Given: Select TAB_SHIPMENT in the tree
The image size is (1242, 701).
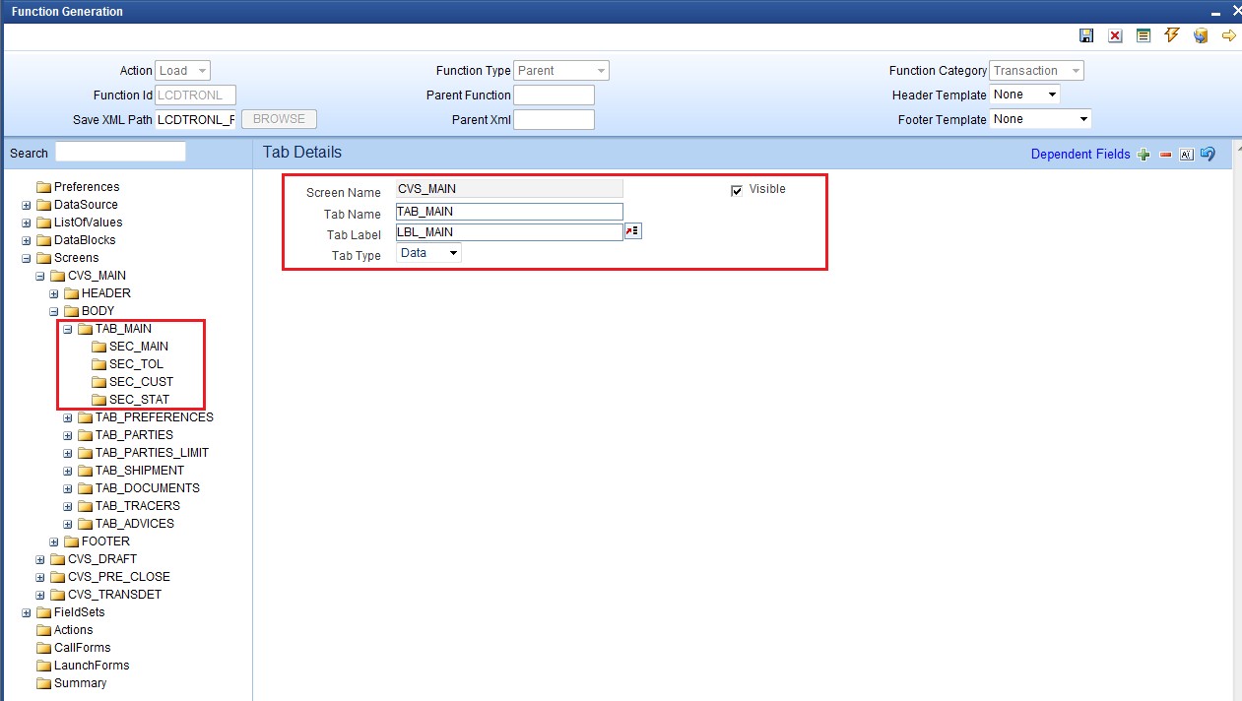Looking at the screenshot, I should click(x=140, y=471).
